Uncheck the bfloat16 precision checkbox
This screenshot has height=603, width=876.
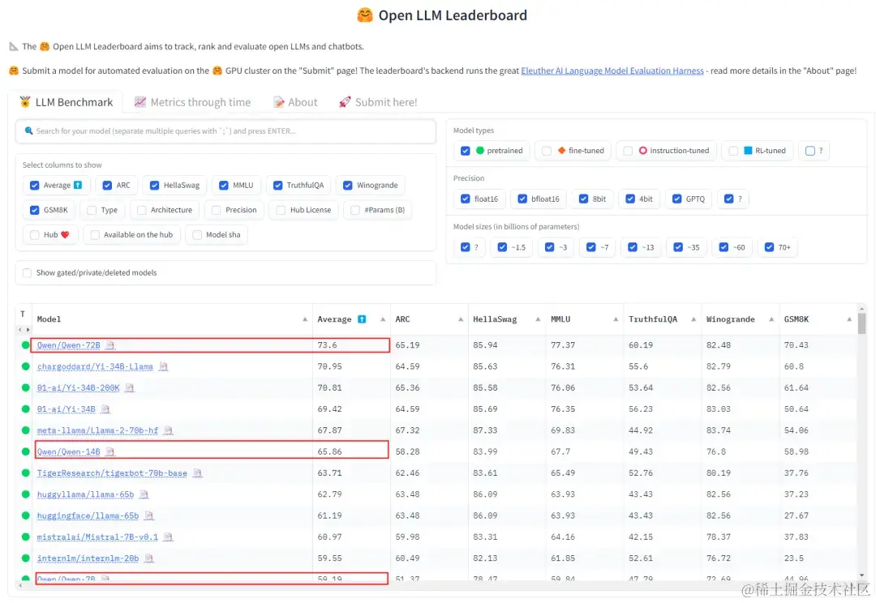(x=522, y=199)
